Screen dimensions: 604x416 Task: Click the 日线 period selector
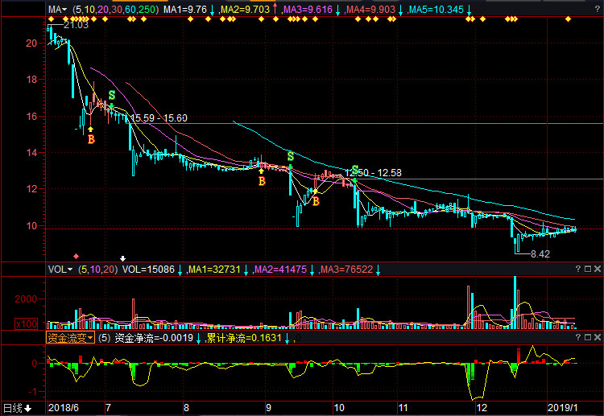tap(17, 408)
